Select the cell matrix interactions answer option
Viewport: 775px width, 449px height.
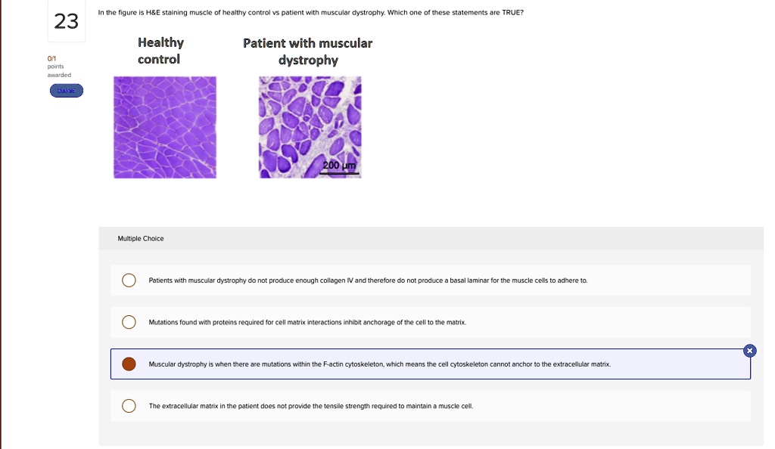click(x=129, y=321)
